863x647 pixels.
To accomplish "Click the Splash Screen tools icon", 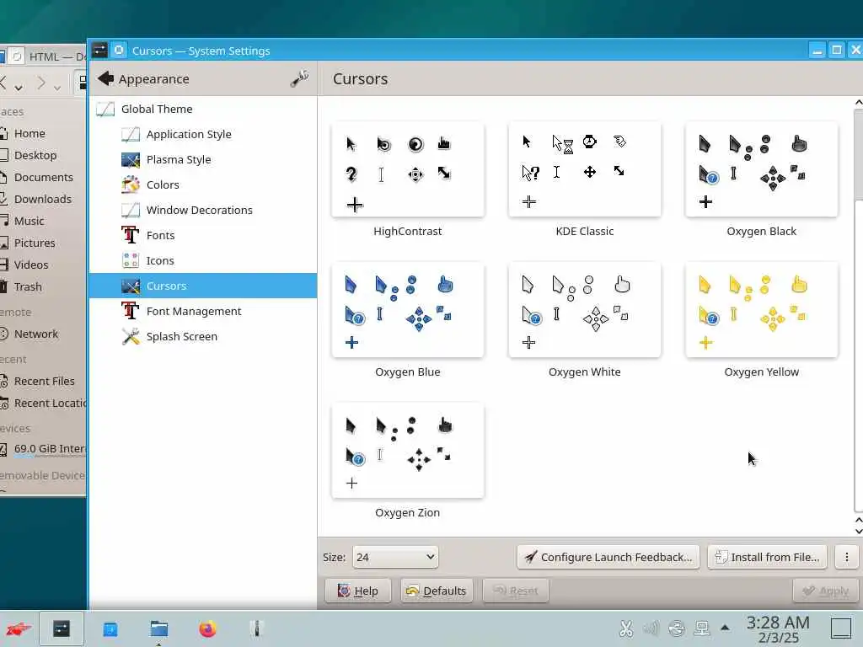I will pos(131,337).
